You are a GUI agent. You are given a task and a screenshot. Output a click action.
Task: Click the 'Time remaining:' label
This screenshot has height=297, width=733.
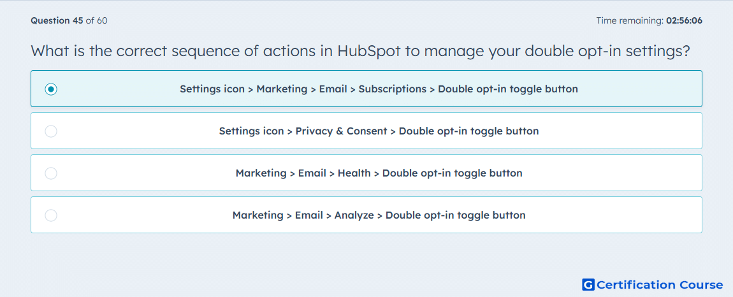(630, 20)
